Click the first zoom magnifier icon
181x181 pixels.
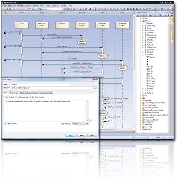[128, 9]
